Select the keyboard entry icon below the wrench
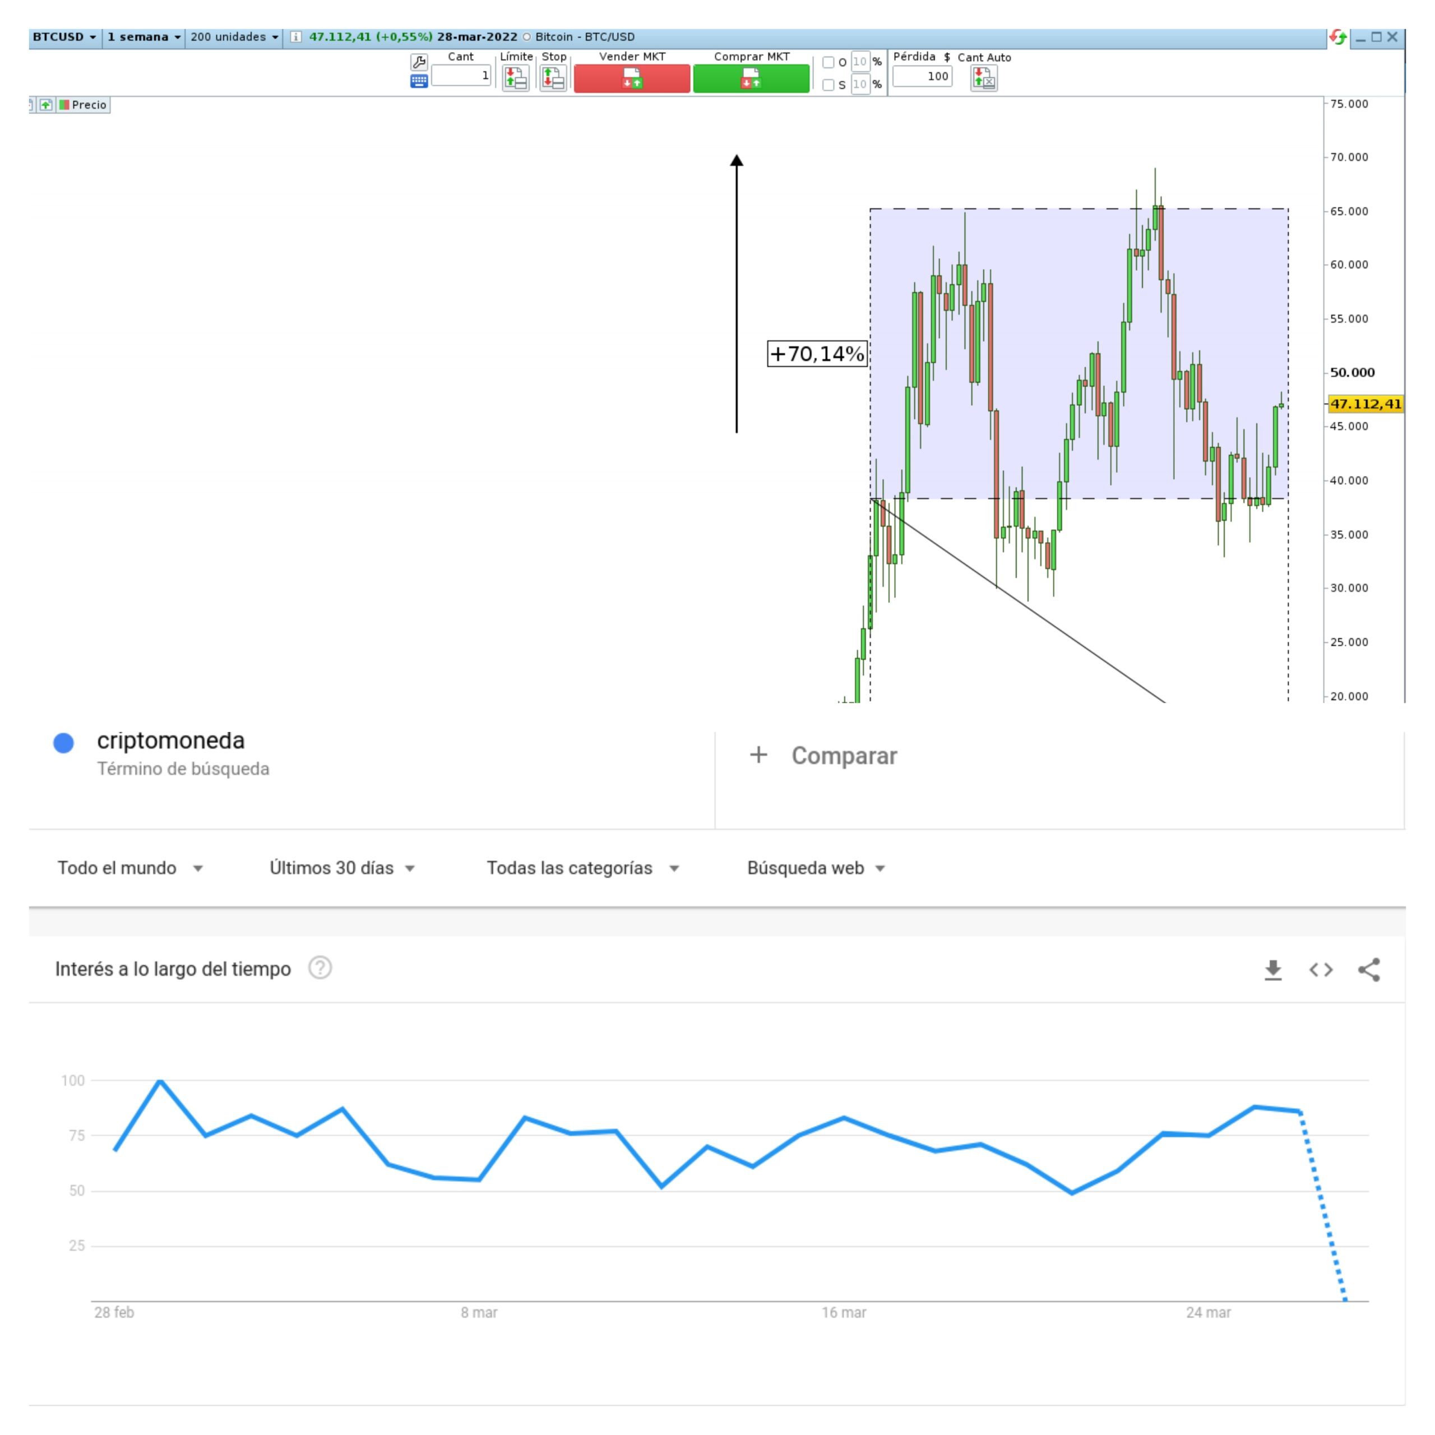 point(419,82)
